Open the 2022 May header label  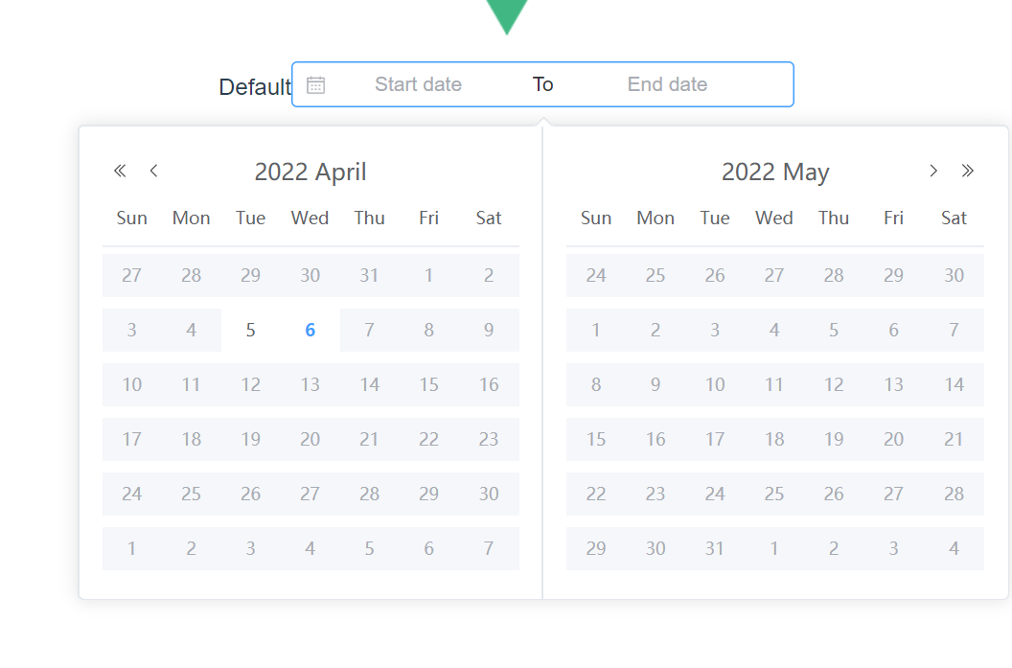click(775, 173)
